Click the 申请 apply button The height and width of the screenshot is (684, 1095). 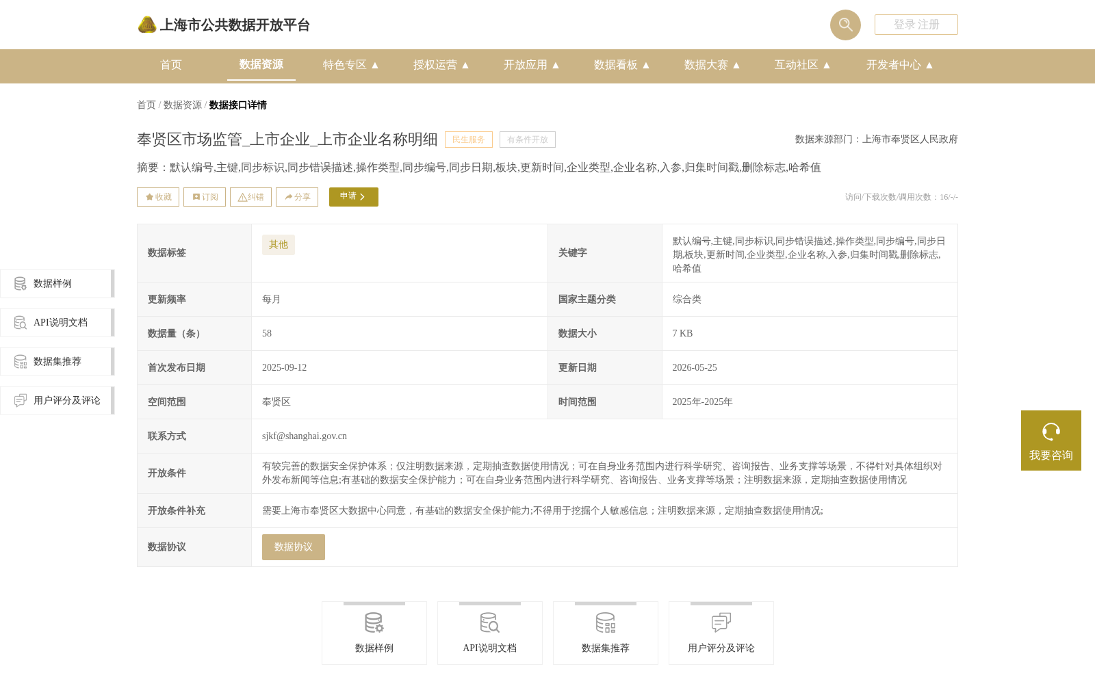pos(354,197)
